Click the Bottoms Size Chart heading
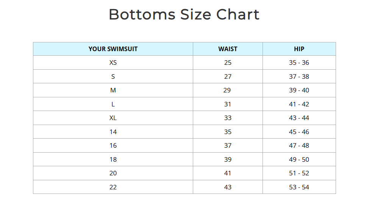Viewport: 383px width, 203px height. pos(184,15)
